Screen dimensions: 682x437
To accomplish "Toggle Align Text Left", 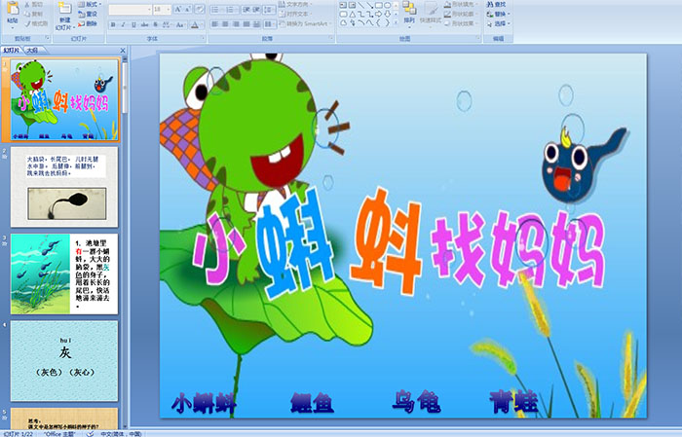I will 215,24.
